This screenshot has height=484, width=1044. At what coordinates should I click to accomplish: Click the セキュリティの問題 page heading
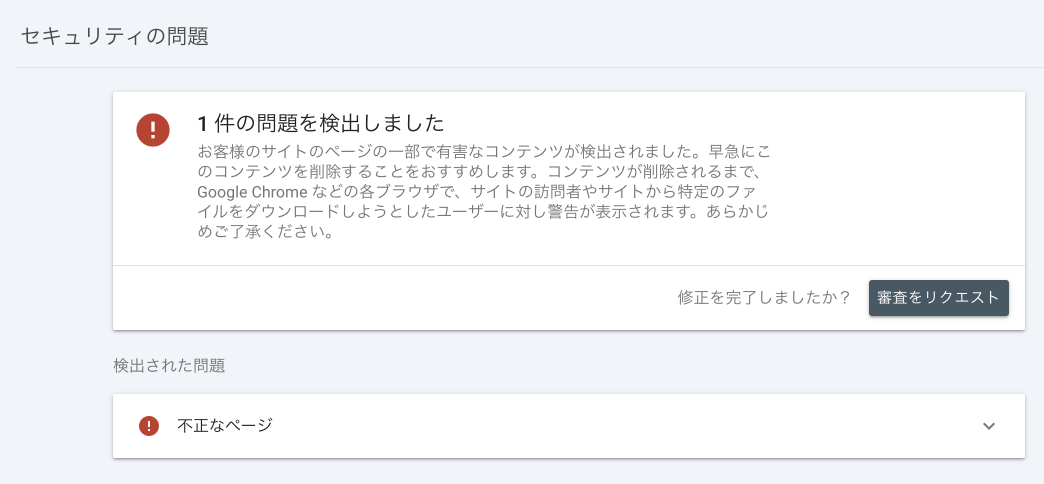click(116, 35)
